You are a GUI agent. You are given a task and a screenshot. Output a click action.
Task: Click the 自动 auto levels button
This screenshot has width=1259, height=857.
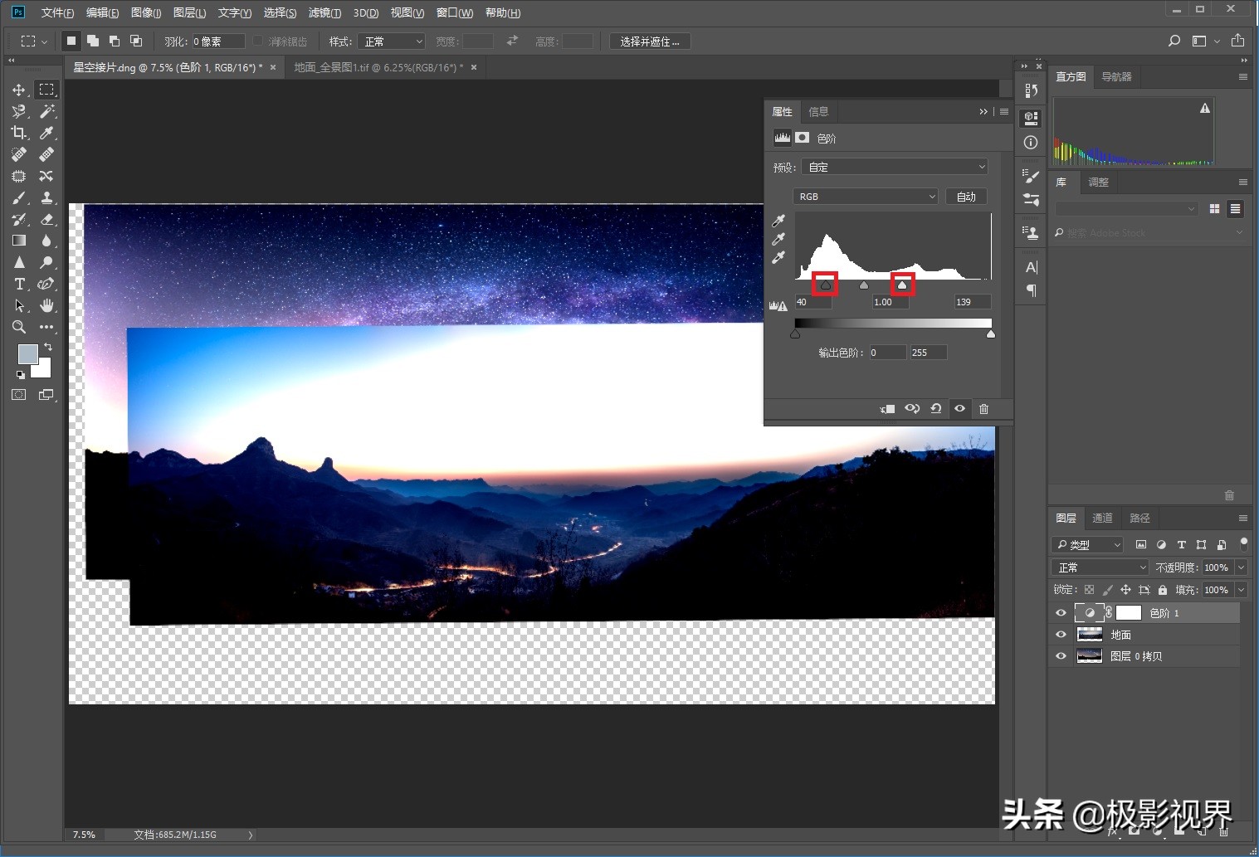click(966, 197)
